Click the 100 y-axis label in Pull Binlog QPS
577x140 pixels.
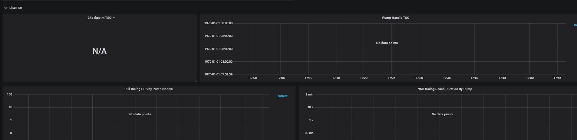pos(10,94)
